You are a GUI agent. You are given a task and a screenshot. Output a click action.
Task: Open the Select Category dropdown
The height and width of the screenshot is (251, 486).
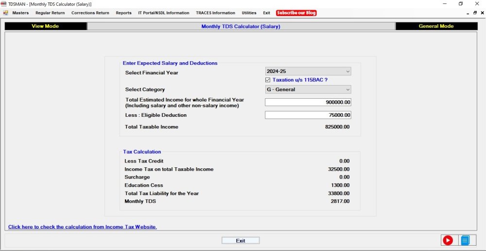(x=308, y=90)
